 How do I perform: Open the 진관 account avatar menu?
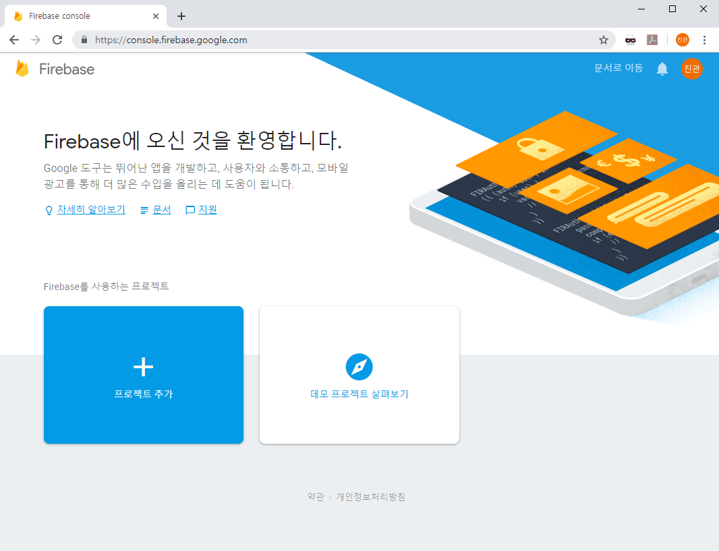pyautogui.click(x=691, y=69)
